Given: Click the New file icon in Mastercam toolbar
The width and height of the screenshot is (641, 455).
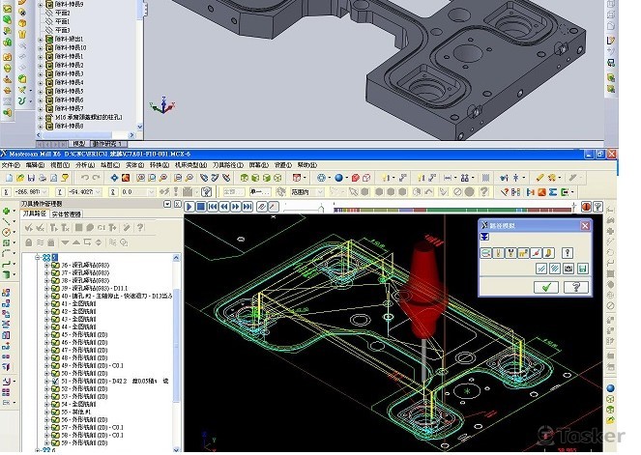Looking at the screenshot, I should tap(9, 178).
